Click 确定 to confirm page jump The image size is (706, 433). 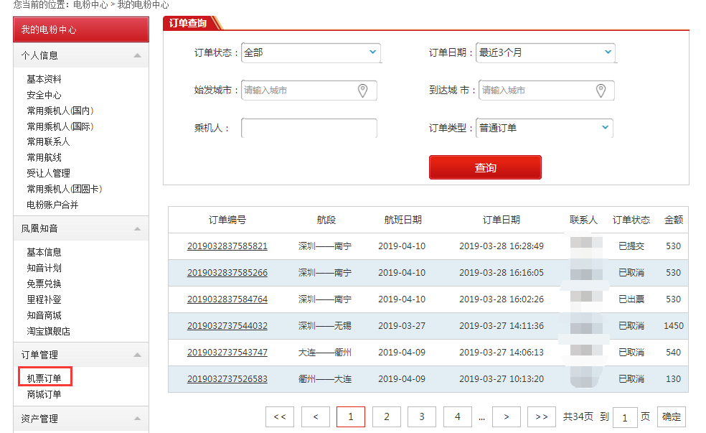click(x=671, y=416)
